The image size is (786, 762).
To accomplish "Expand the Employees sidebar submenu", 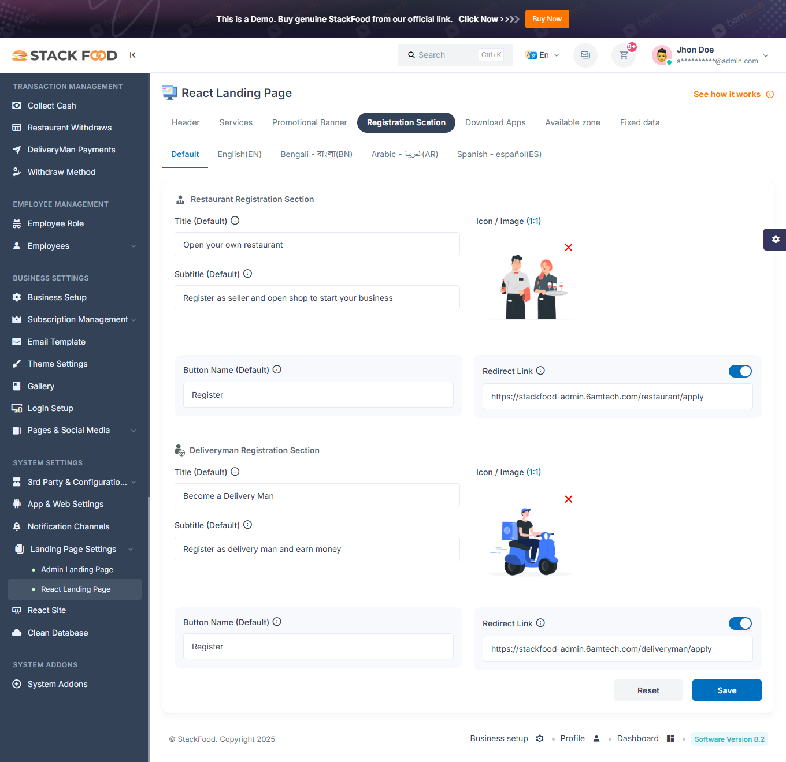I will 134,246.
